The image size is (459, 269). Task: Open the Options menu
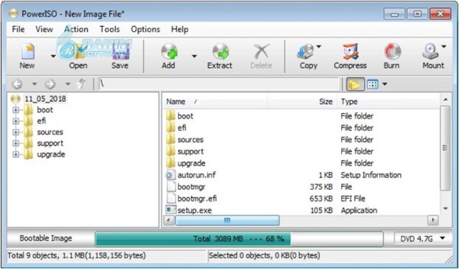tap(146, 29)
